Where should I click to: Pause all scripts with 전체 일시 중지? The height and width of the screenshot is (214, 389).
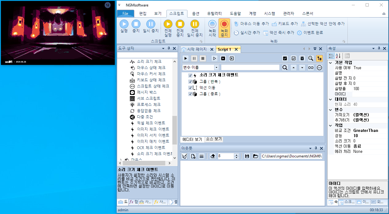[194, 28]
